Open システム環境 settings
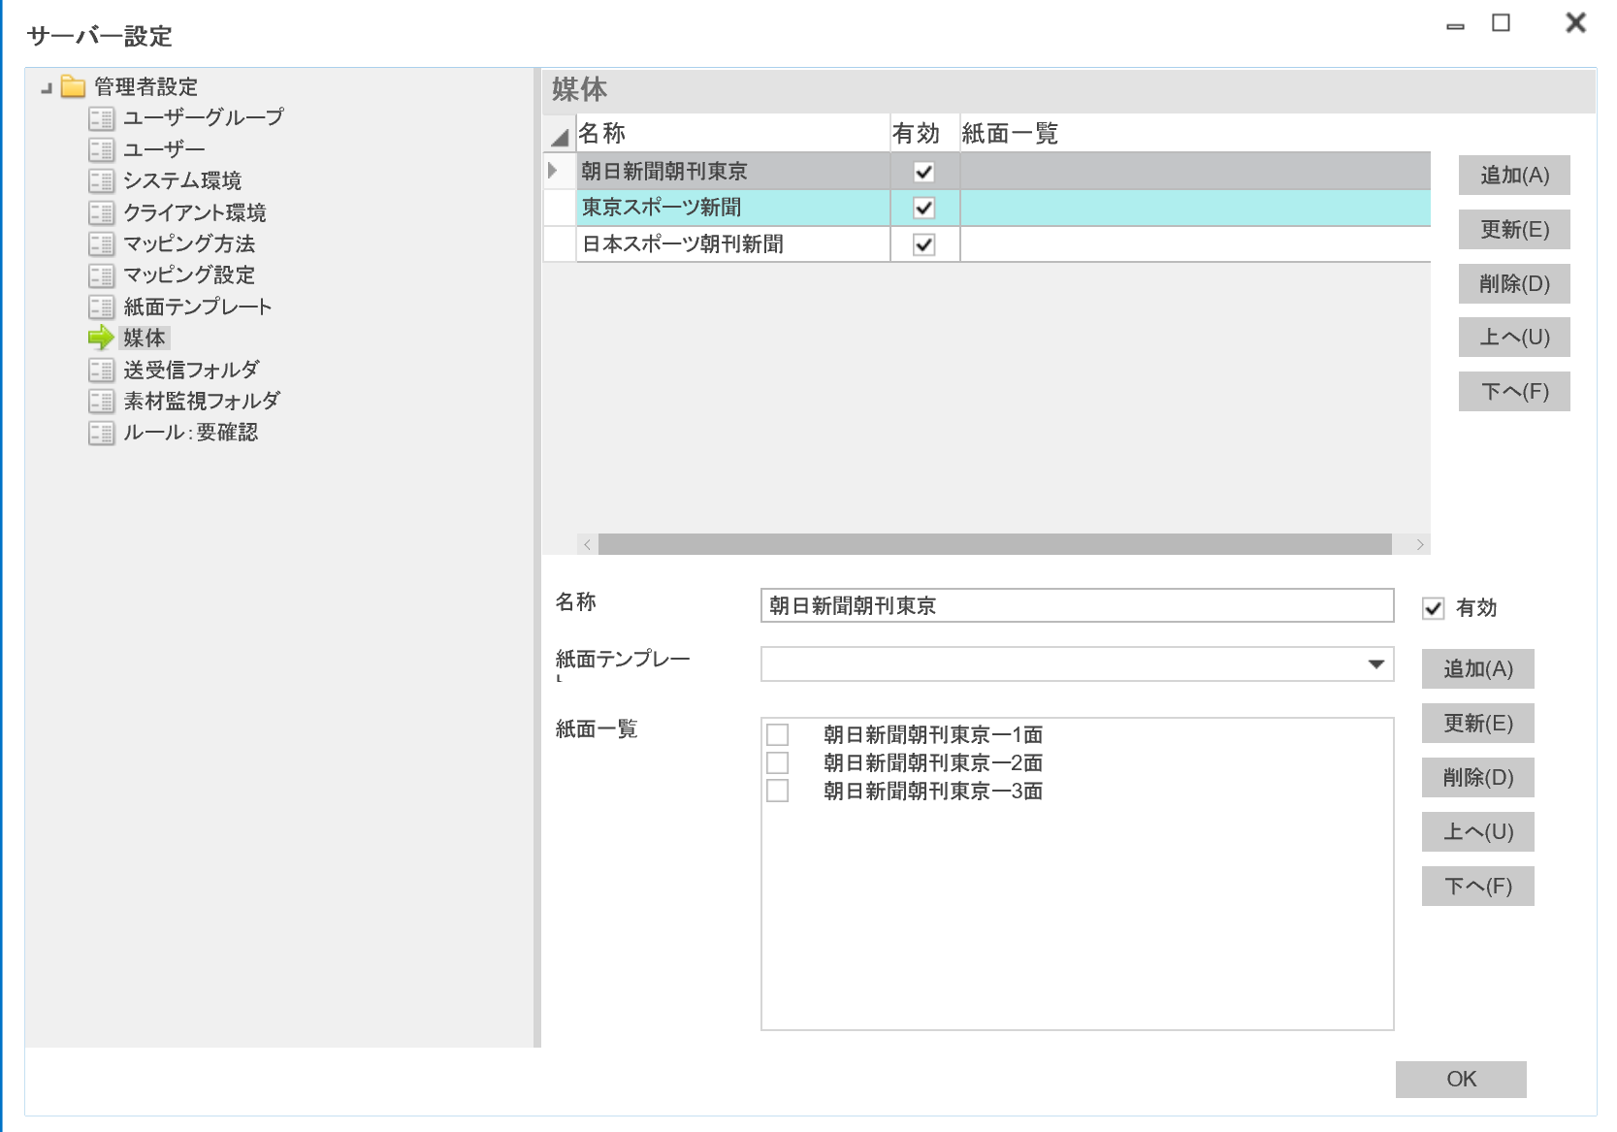The width and height of the screenshot is (1617, 1132). (182, 180)
